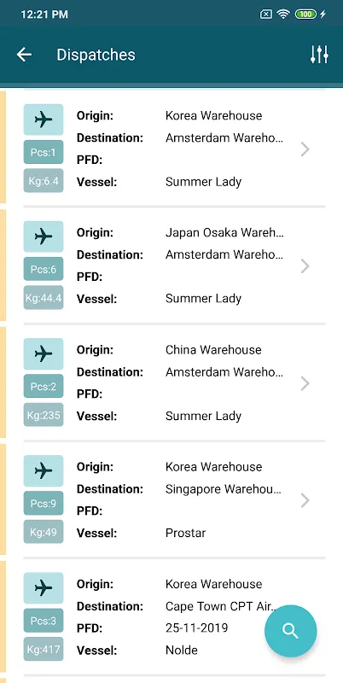This screenshot has height=683, width=343.
Task: Select the Prostar vessel dispatch row
Action: (x=174, y=499)
